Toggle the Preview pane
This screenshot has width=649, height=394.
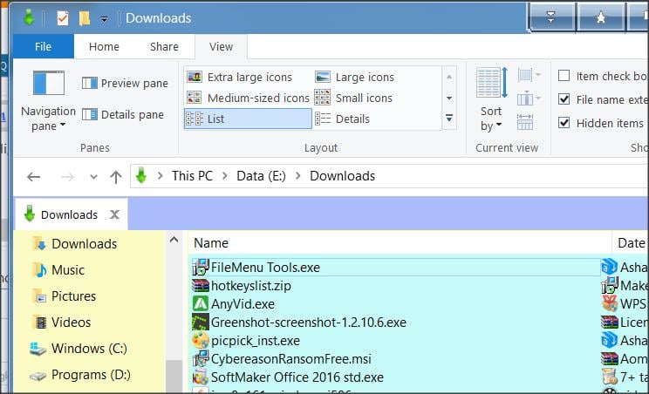pyautogui.click(x=125, y=83)
